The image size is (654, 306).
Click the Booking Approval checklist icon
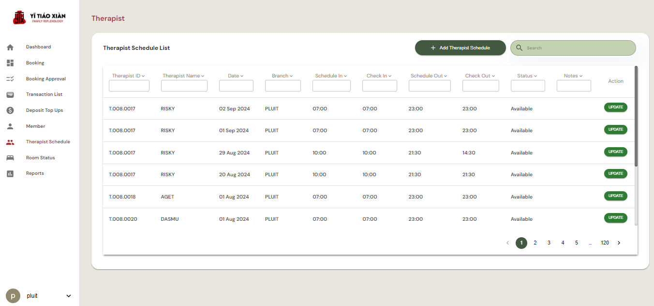10,79
